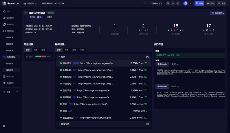Click grey status icon on 测试 GET row
Viewport: 230px width, 133px height.
pos(61,111)
